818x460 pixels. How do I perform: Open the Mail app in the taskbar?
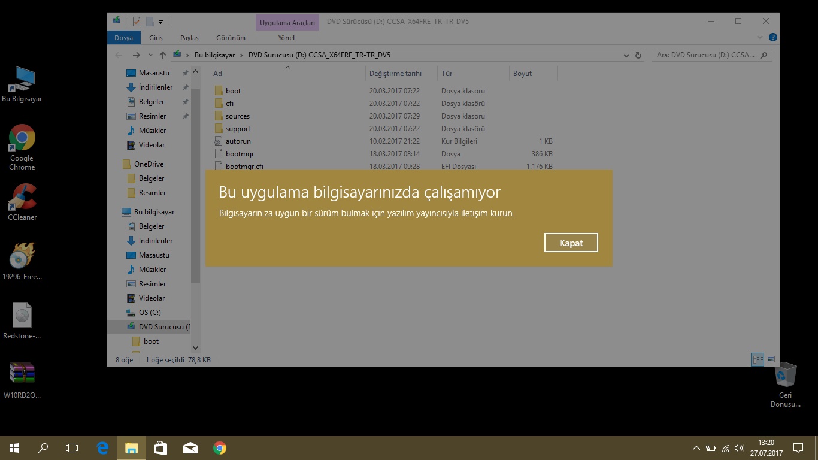pos(190,448)
